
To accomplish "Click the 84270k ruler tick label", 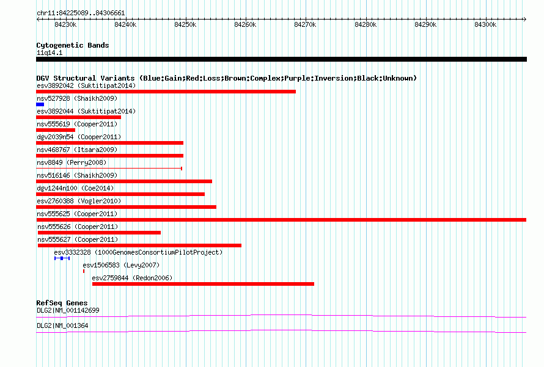I will [305, 24].
